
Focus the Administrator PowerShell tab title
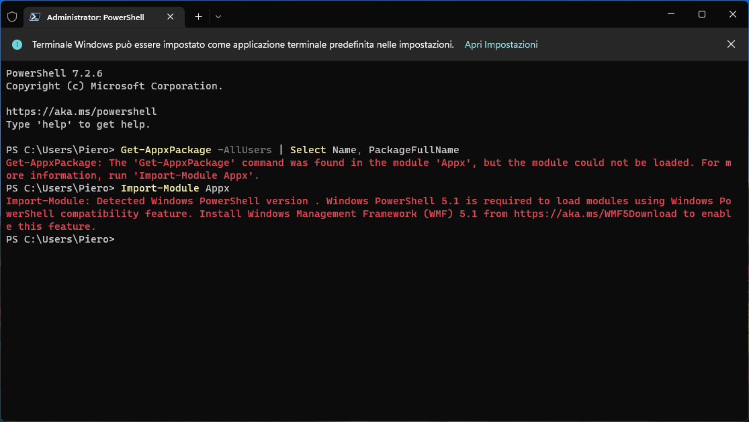pyautogui.click(x=94, y=17)
